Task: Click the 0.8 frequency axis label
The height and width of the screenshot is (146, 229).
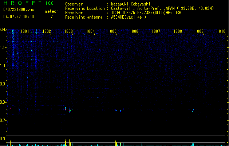Action: pos(3,102)
